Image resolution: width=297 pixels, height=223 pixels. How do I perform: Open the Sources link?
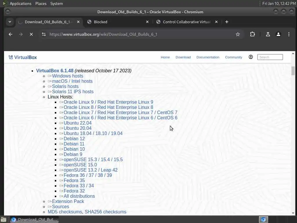point(60,207)
